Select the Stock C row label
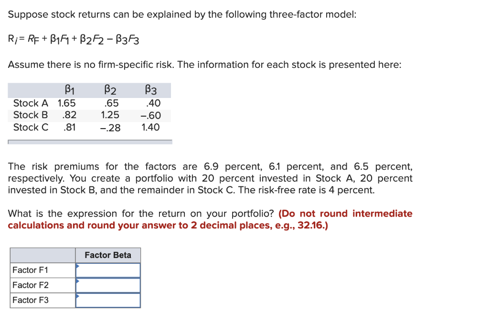 click(30, 127)
